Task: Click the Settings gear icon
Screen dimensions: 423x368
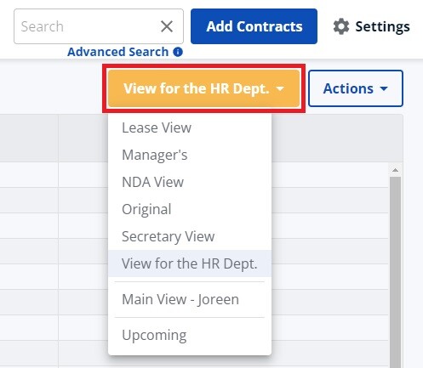Action: (341, 26)
